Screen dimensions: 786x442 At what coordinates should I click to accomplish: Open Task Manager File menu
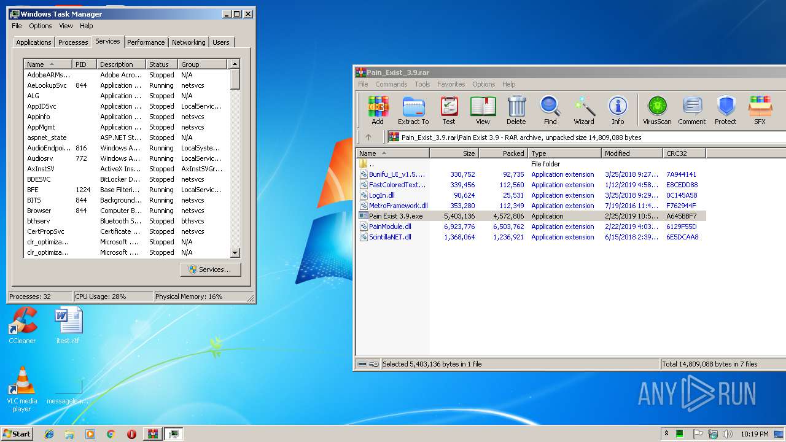(x=17, y=26)
